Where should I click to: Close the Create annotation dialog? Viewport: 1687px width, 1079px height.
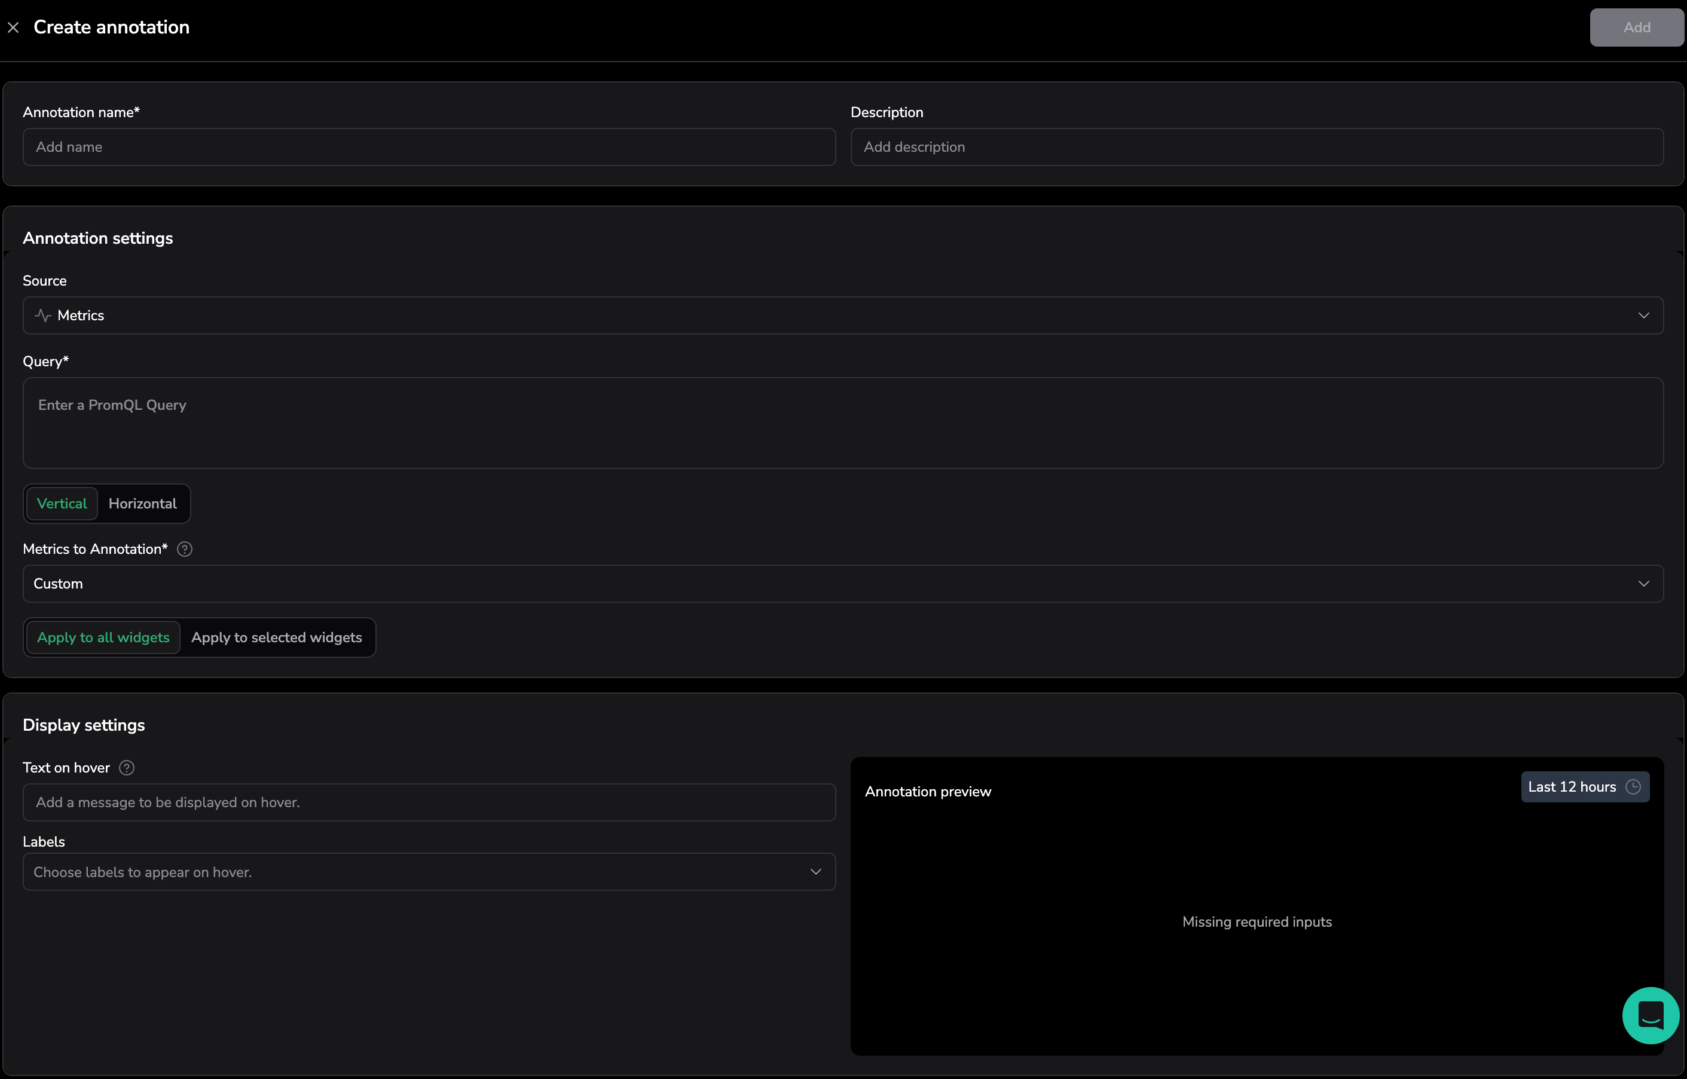(13, 27)
